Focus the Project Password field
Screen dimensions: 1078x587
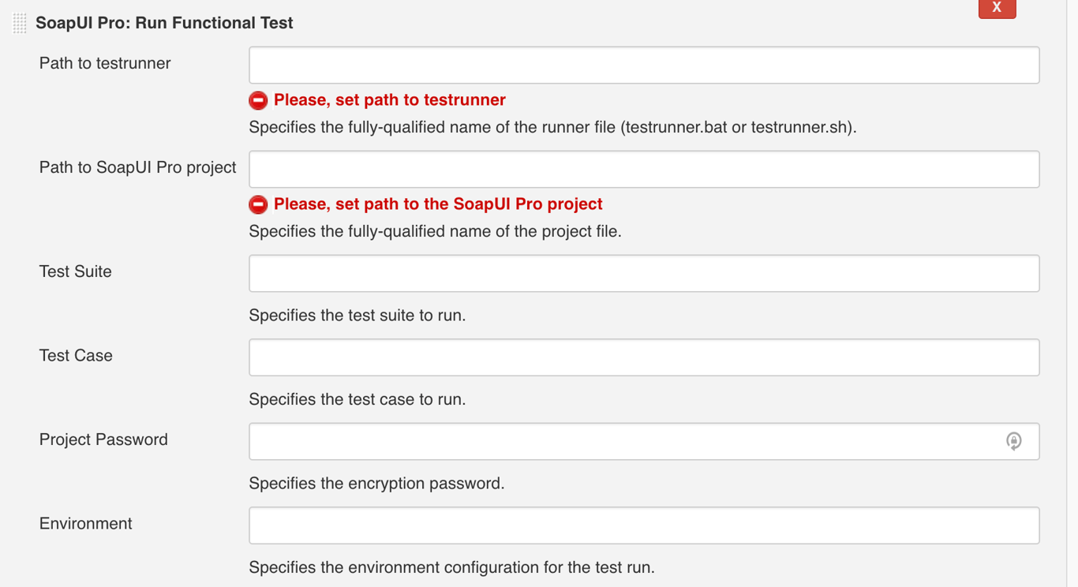coord(623,441)
